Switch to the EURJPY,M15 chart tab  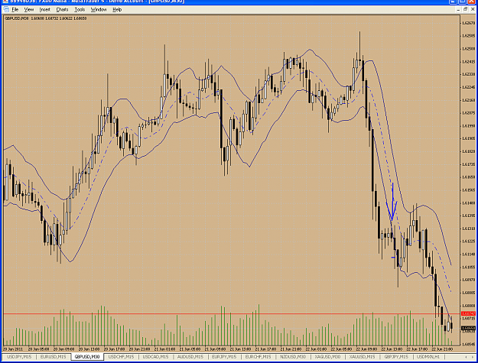(224, 357)
